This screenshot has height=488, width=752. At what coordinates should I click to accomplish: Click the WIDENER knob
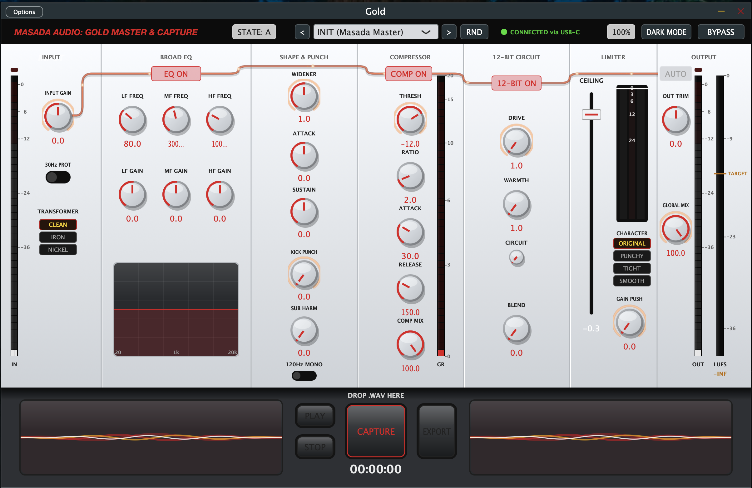[x=304, y=96]
